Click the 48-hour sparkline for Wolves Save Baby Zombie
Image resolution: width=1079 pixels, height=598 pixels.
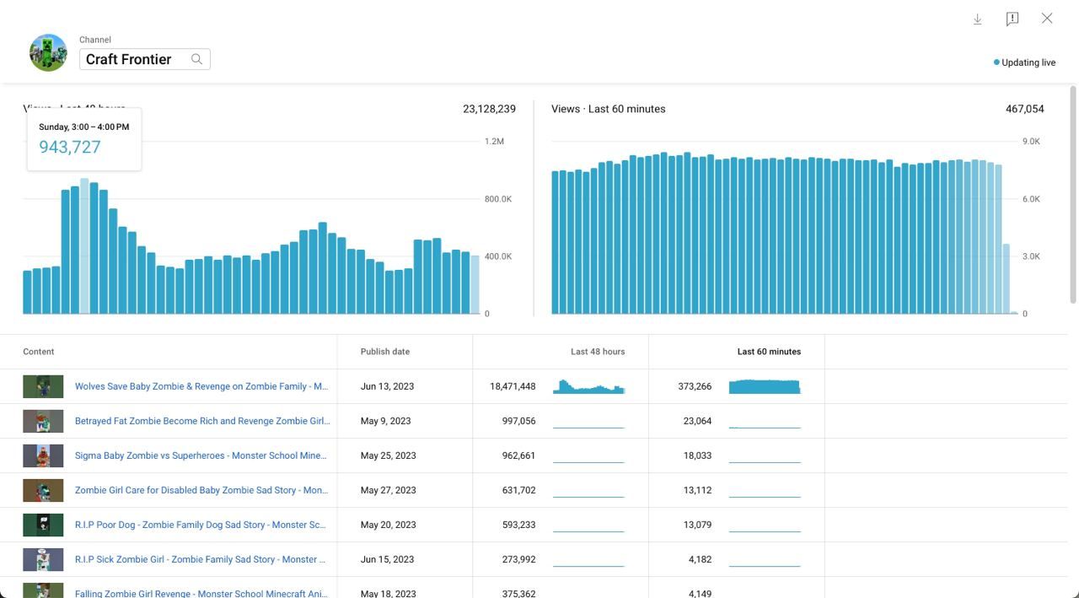(588, 386)
